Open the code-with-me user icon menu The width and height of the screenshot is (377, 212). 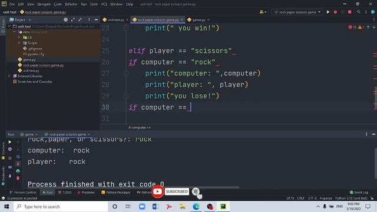(x=263, y=12)
